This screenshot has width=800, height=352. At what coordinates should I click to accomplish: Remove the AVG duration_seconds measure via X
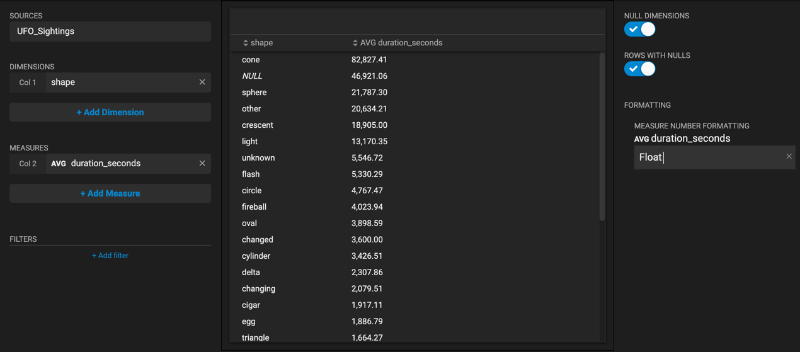202,164
